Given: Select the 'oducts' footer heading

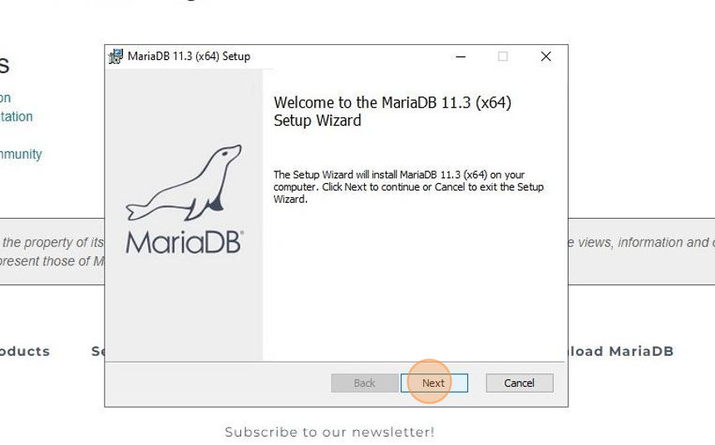Looking at the screenshot, I should 25,351.
